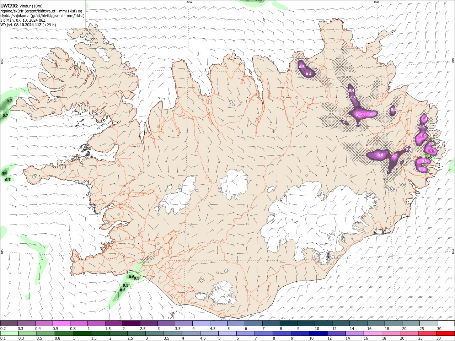The image size is (455, 341).
Task: Click the pale grey swatch labelled 25 in upper row
Action: [428, 323]
